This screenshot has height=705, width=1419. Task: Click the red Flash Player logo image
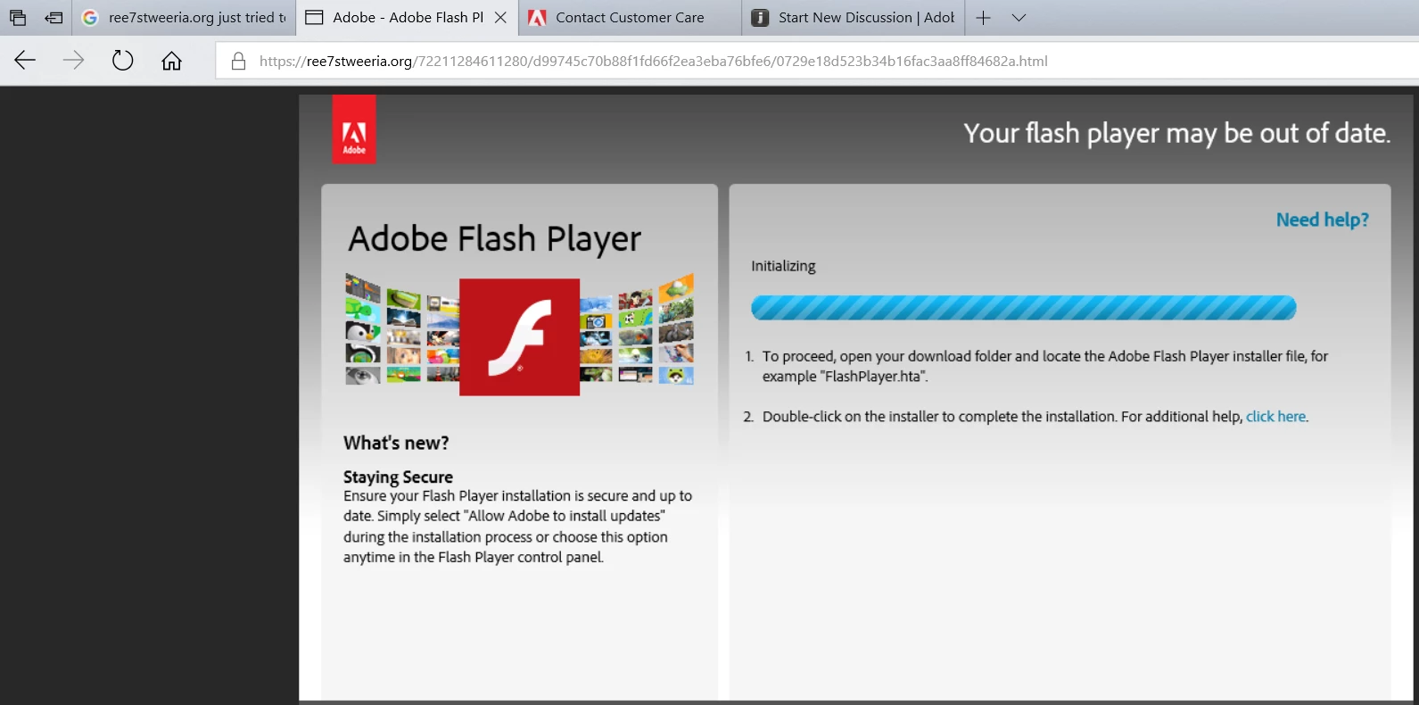pos(519,336)
